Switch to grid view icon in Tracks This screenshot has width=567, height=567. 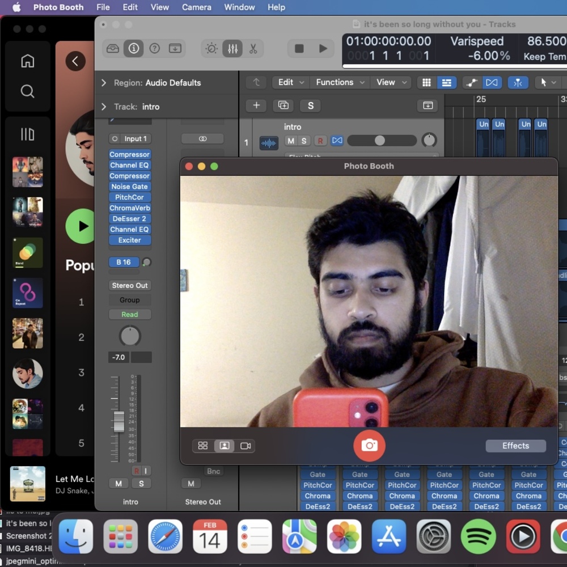point(427,83)
